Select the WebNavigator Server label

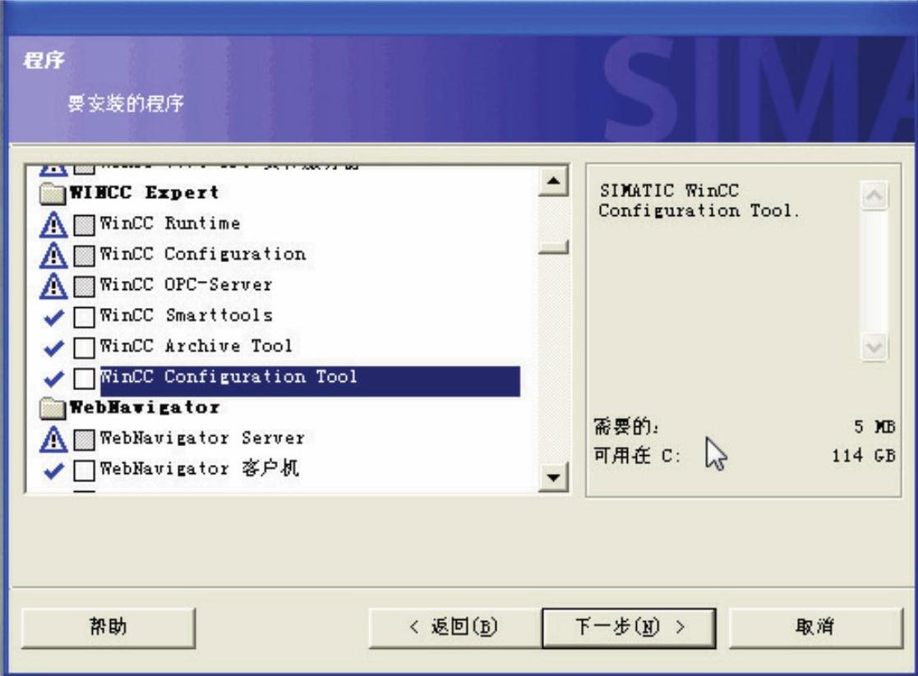(x=202, y=438)
